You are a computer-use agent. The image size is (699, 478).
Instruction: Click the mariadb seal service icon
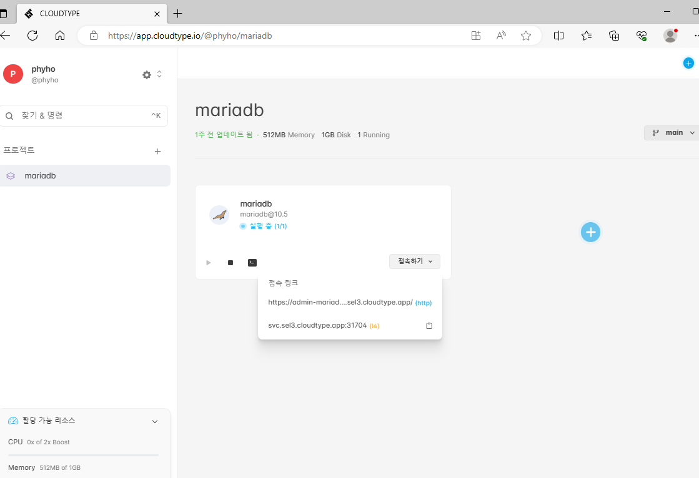tap(219, 215)
